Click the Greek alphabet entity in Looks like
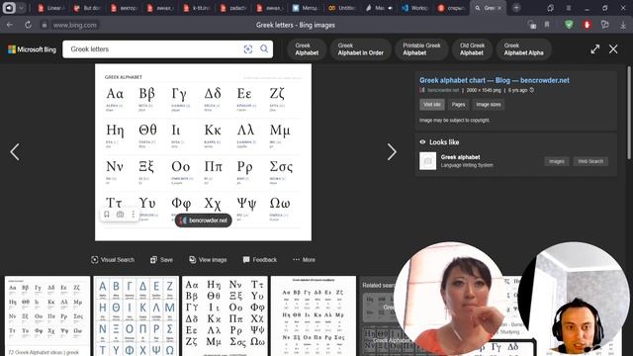This screenshot has width=633, height=356. pyautogui.click(x=460, y=157)
